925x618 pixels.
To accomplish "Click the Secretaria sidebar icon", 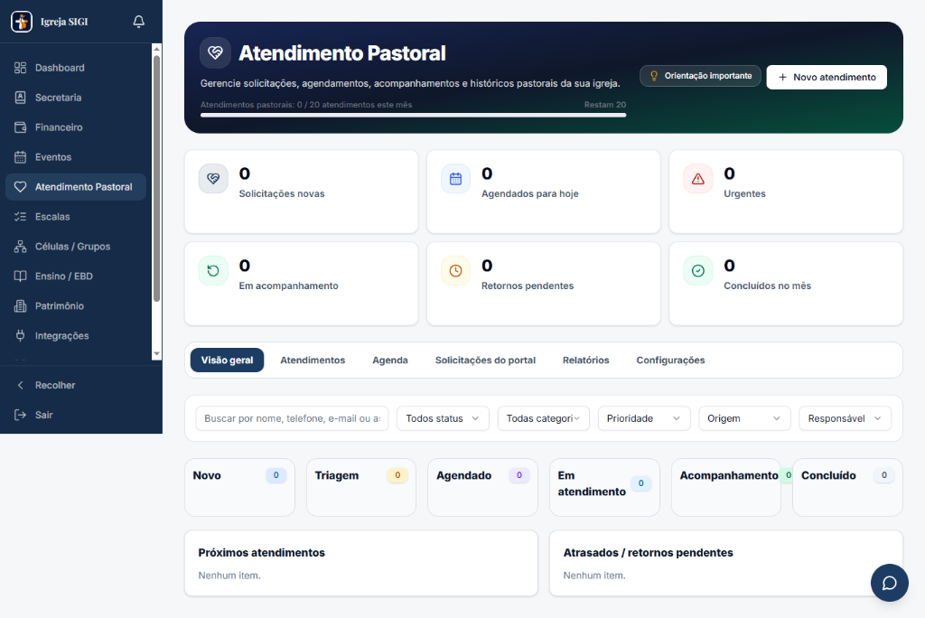I will tap(20, 98).
